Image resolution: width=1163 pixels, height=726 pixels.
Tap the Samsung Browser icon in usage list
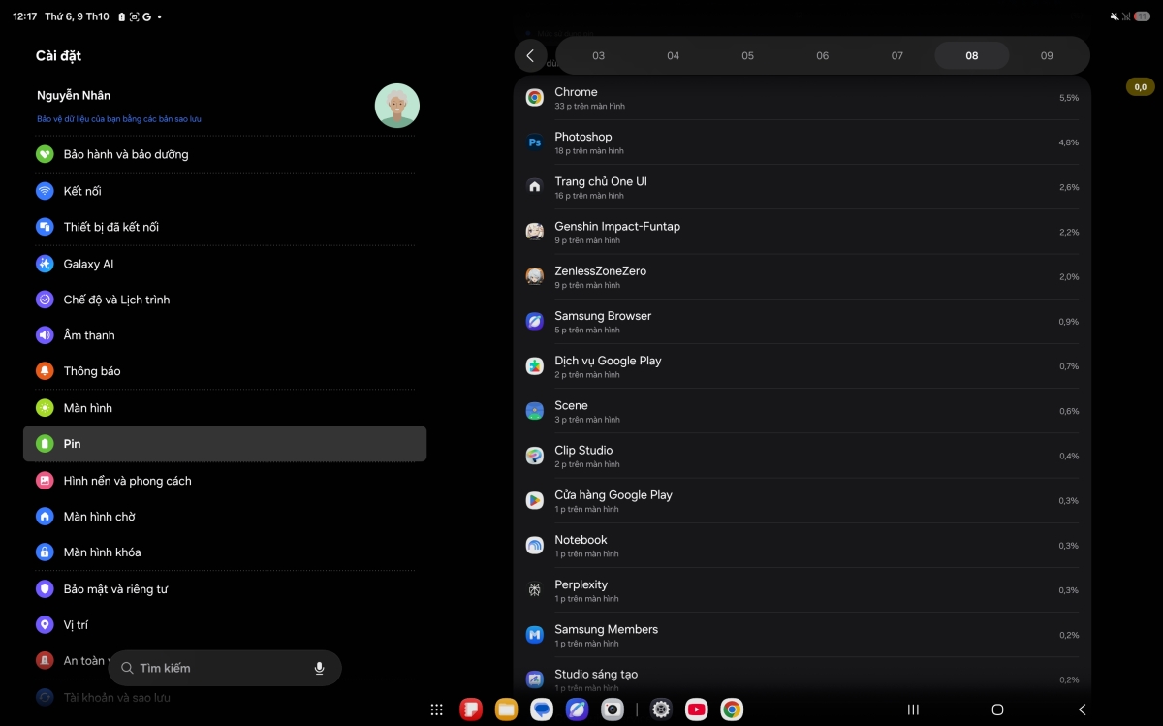pyautogui.click(x=534, y=322)
